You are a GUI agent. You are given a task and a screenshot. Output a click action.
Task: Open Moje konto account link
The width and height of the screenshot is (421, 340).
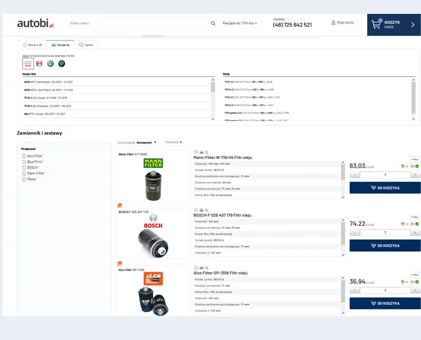tap(343, 23)
